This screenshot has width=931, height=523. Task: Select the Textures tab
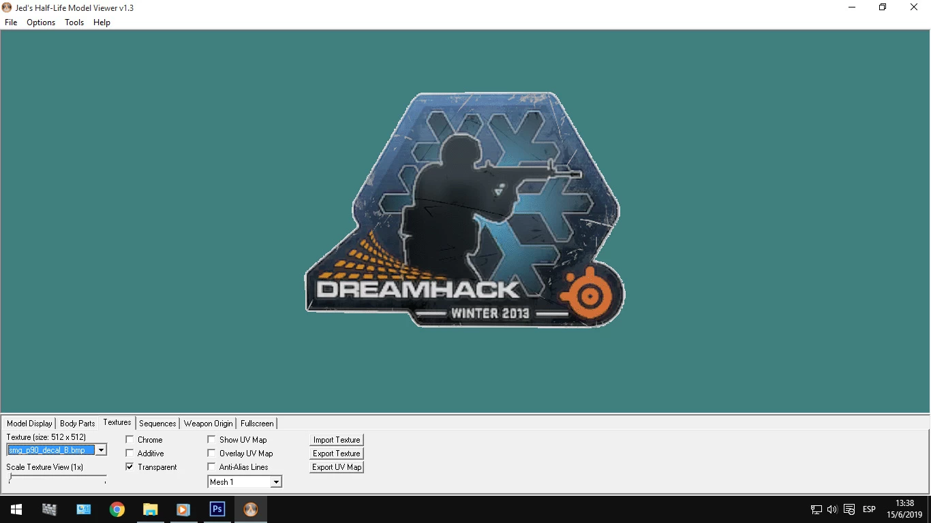click(x=117, y=423)
